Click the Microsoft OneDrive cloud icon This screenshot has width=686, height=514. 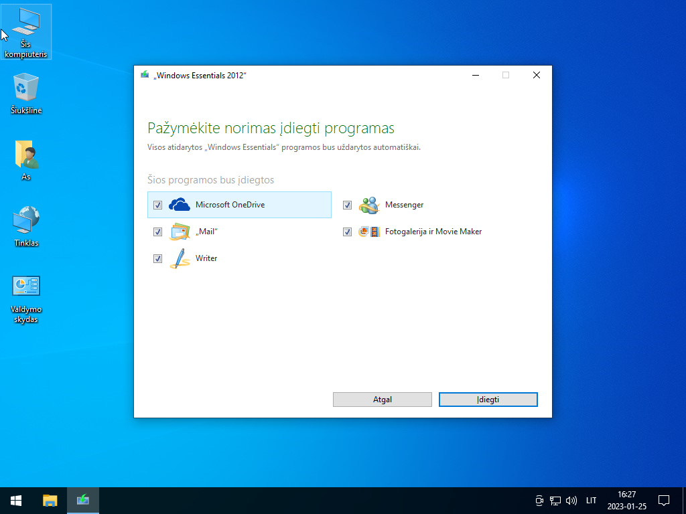coord(180,205)
